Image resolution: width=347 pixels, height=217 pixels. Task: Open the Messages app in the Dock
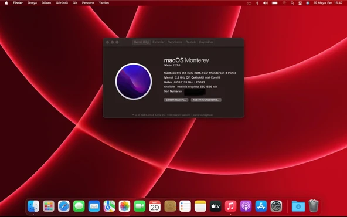(x=79, y=206)
